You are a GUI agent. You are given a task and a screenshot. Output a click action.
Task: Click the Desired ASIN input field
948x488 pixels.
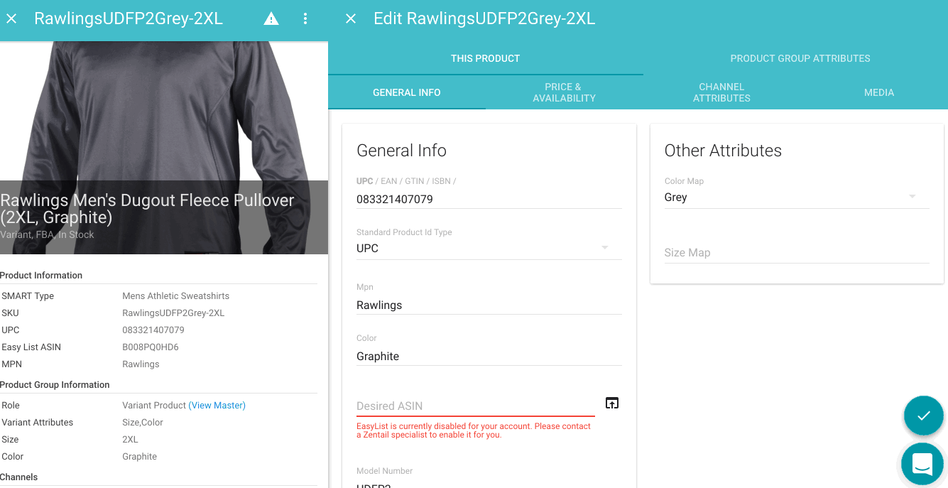pos(476,406)
